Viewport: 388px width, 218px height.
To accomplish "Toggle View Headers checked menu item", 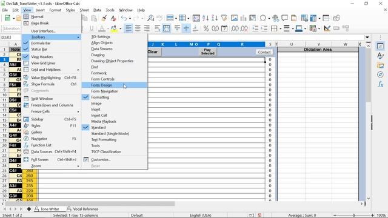I will (x=51, y=57).
